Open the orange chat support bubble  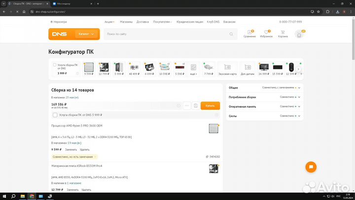click(311, 167)
